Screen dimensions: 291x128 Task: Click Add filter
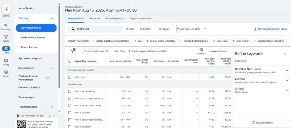pos(120,51)
